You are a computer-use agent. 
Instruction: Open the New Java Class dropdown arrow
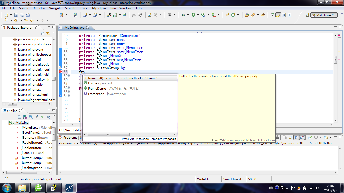click(x=238, y=15)
